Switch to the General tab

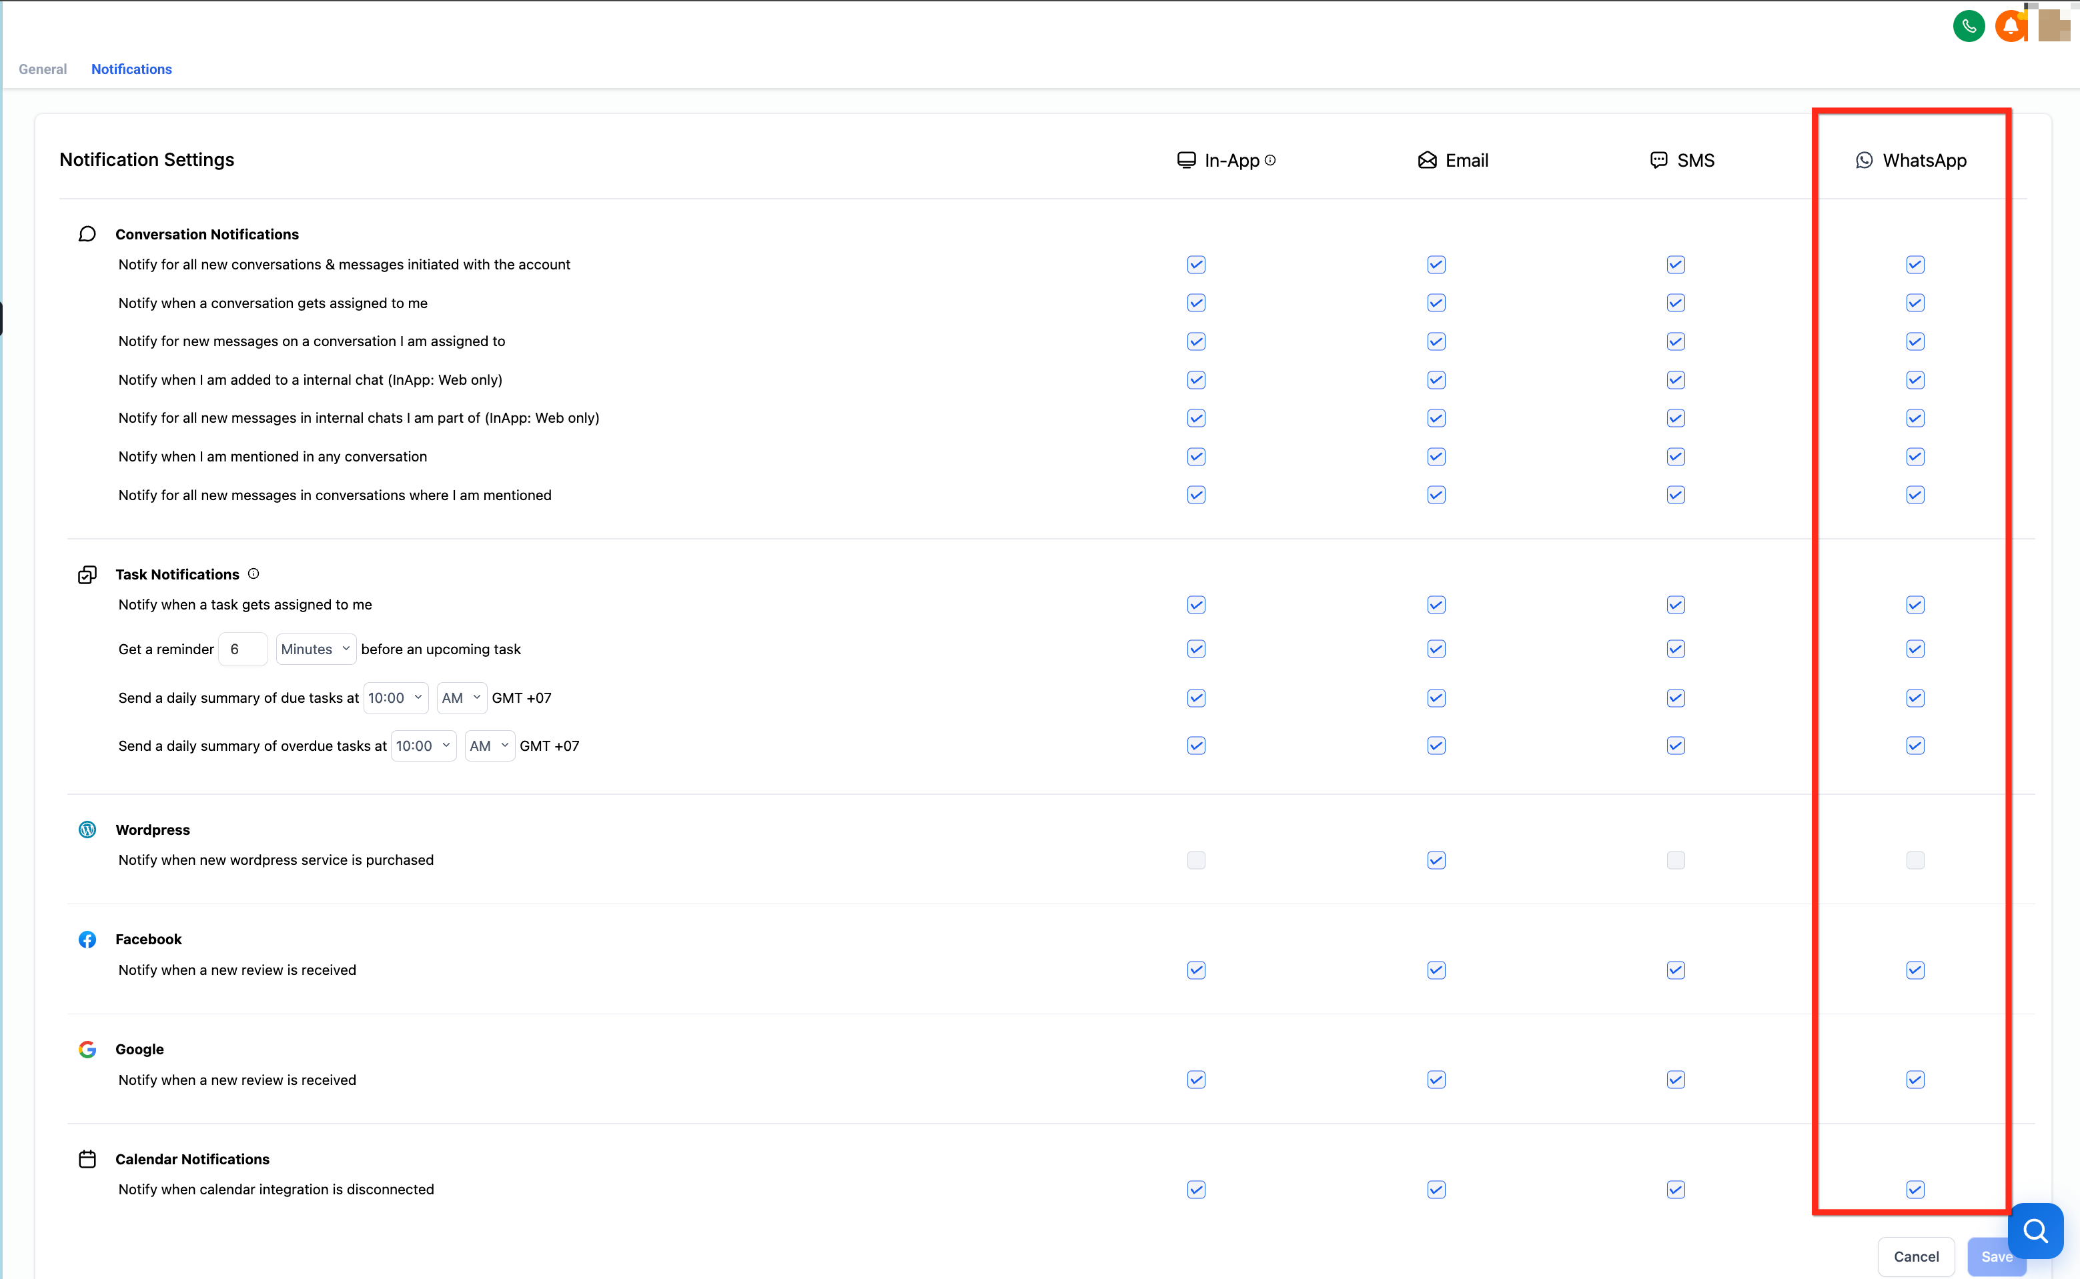coord(42,69)
